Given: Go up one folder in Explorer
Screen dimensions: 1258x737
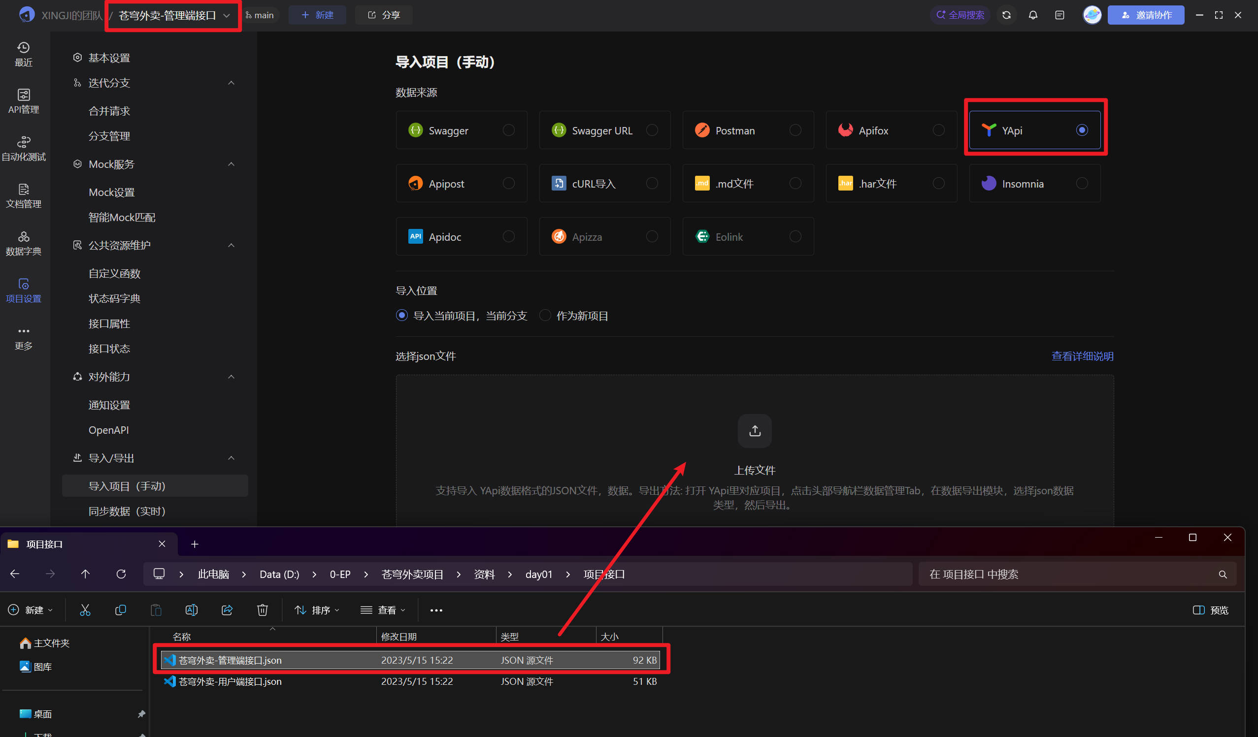Looking at the screenshot, I should point(85,574).
